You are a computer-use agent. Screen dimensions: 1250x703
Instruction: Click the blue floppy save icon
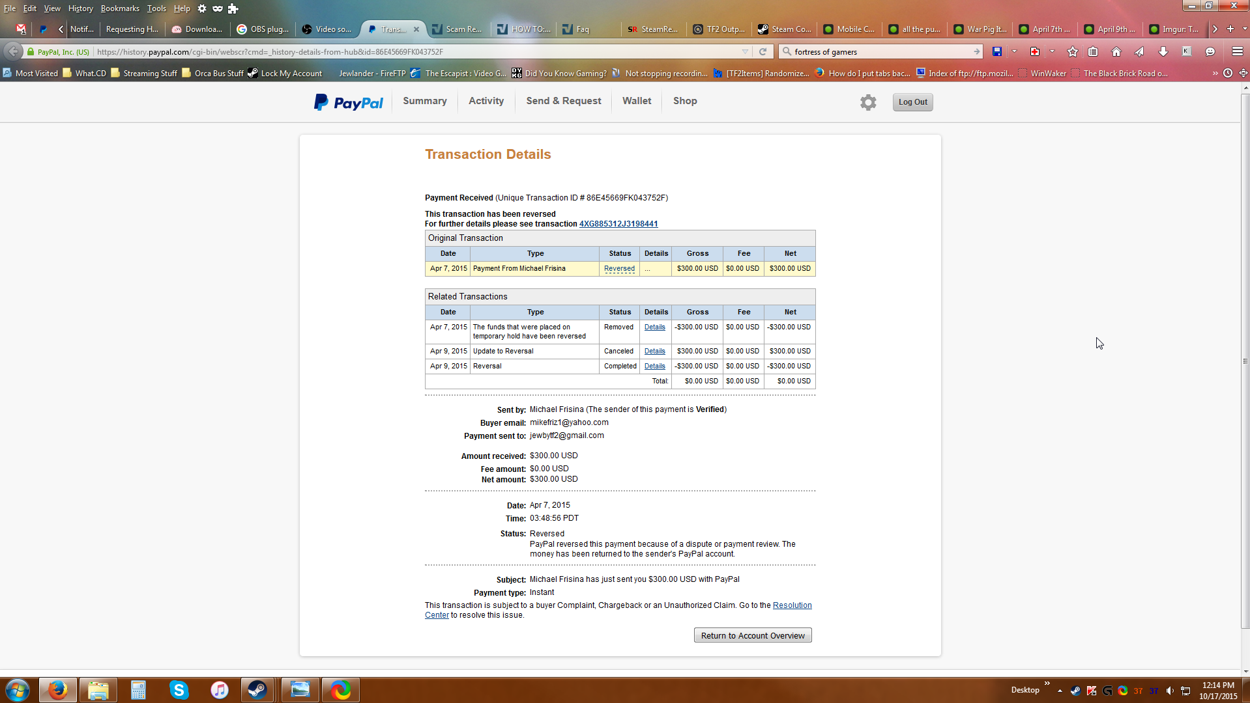point(996,52)
